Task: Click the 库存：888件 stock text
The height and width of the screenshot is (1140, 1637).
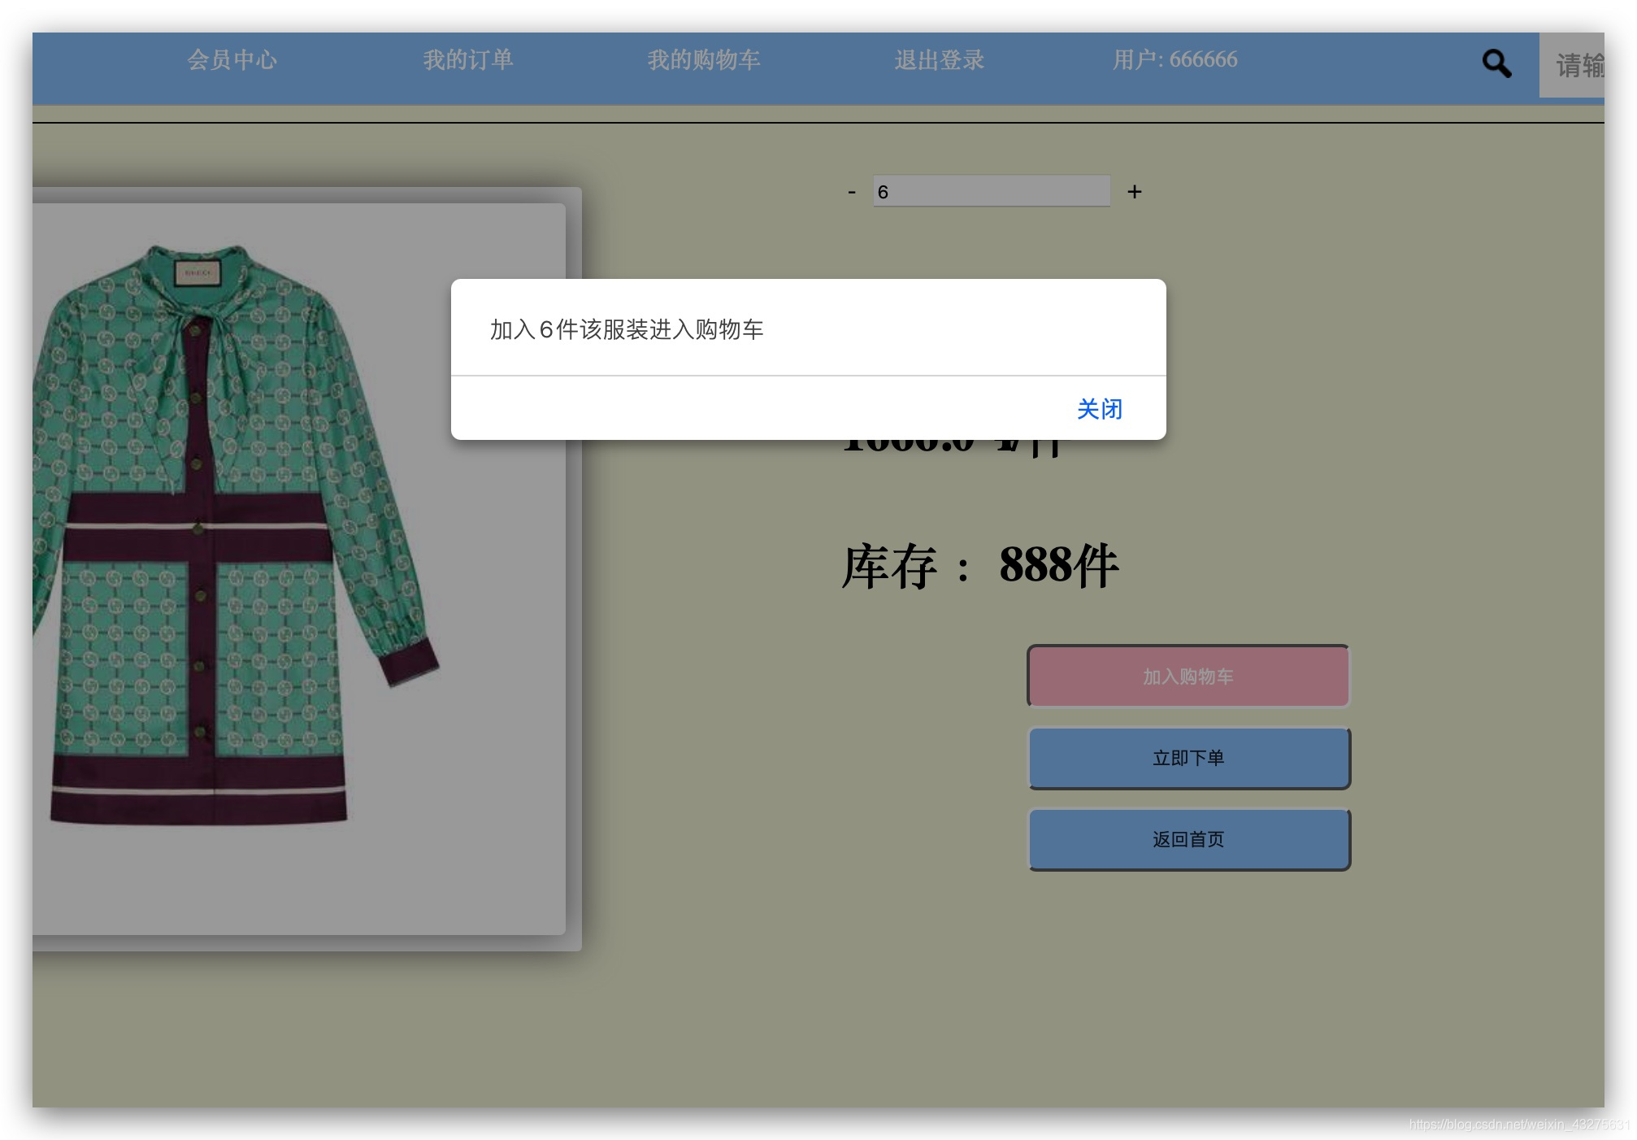Action: click(979, 566)
